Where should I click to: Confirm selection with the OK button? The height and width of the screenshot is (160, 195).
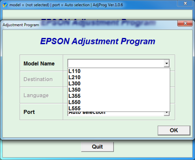(x=174, y=131)
